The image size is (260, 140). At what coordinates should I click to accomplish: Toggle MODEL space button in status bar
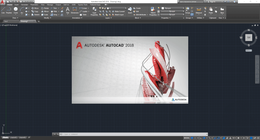(x=187, y=138)
